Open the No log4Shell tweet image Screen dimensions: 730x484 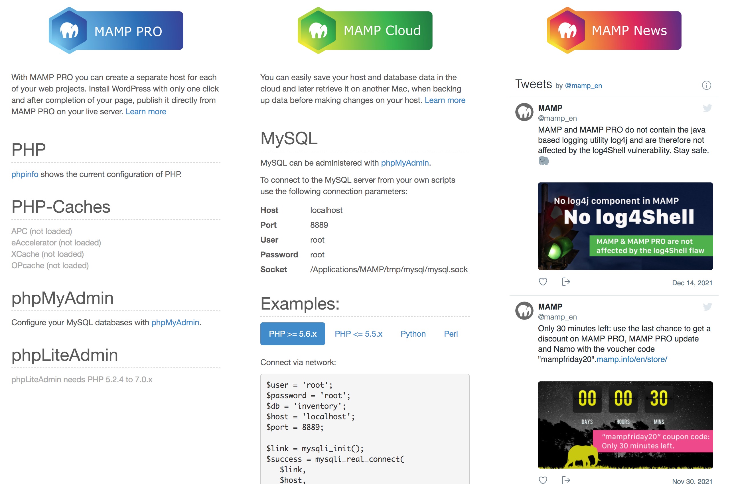click(625, 226)
